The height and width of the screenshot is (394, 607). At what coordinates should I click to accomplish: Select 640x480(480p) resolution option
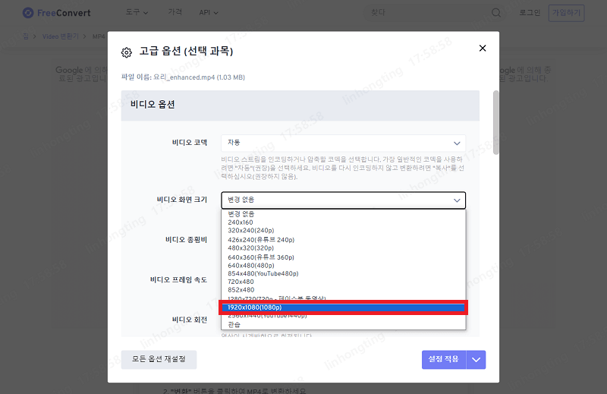coord(251,266)
